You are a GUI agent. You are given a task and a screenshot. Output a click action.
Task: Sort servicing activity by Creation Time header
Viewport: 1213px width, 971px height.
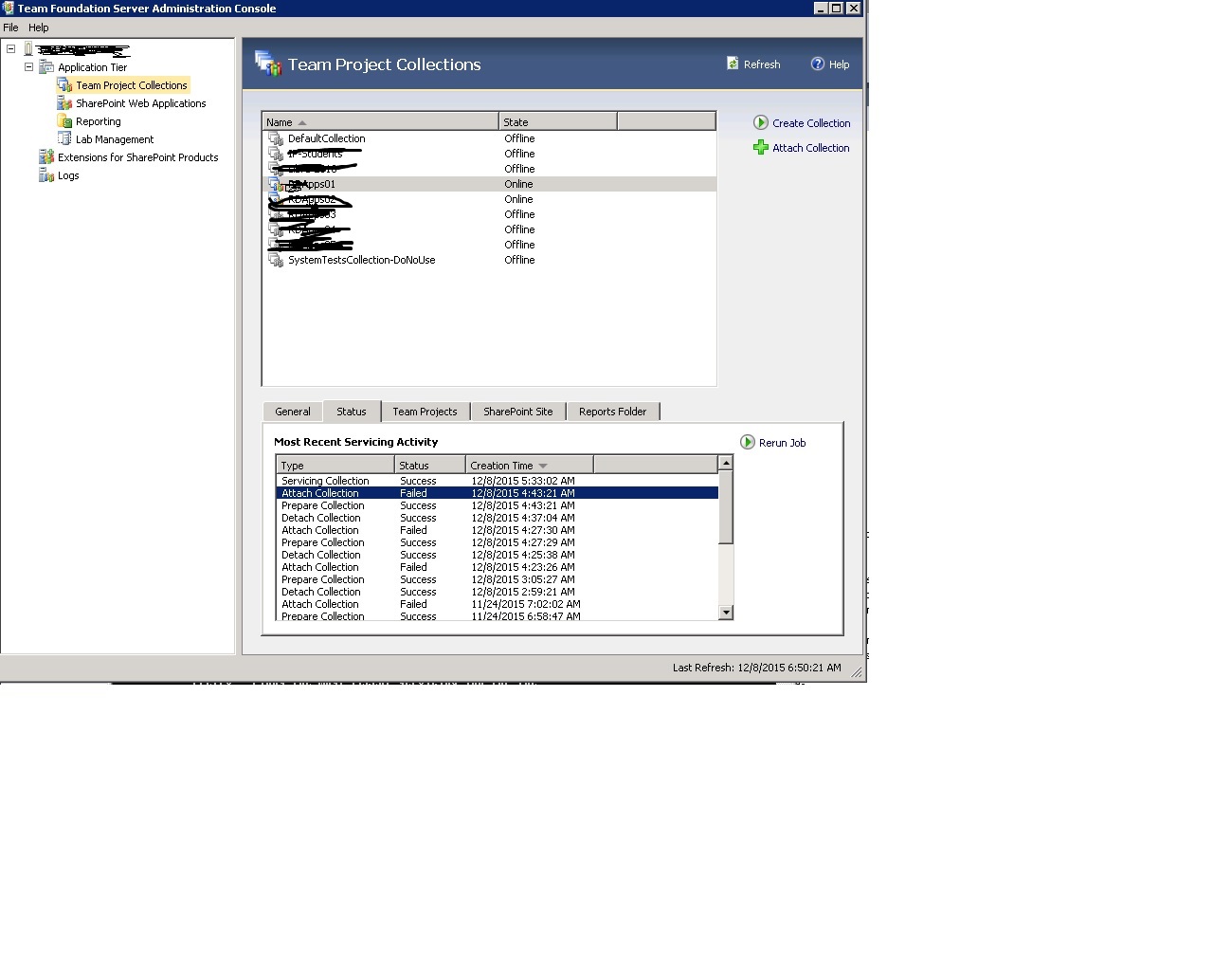(x=530, y=465)
